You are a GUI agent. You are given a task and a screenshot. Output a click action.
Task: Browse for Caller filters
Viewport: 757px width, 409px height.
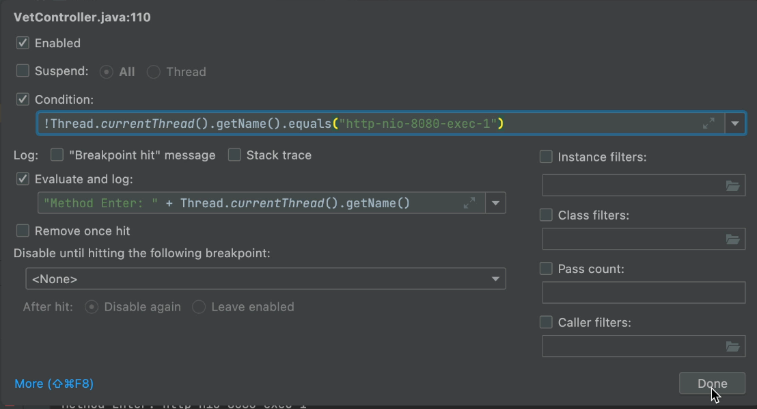point(732,347)
